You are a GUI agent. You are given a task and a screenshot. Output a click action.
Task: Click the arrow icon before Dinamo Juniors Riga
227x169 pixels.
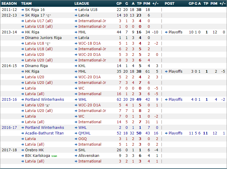tap(22, 38)
